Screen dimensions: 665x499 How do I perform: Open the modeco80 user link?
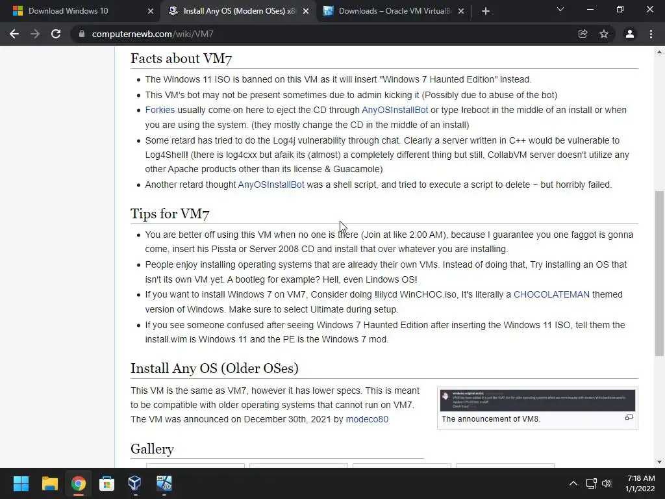(x=367, y=419)
